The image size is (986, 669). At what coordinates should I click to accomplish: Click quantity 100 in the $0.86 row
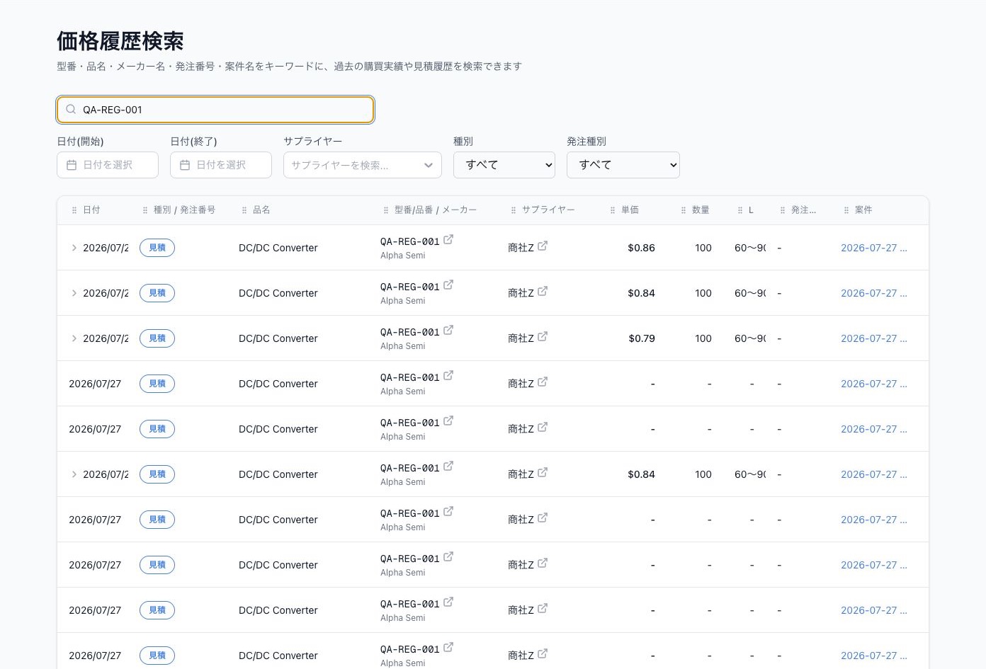[x=703, y=248]
